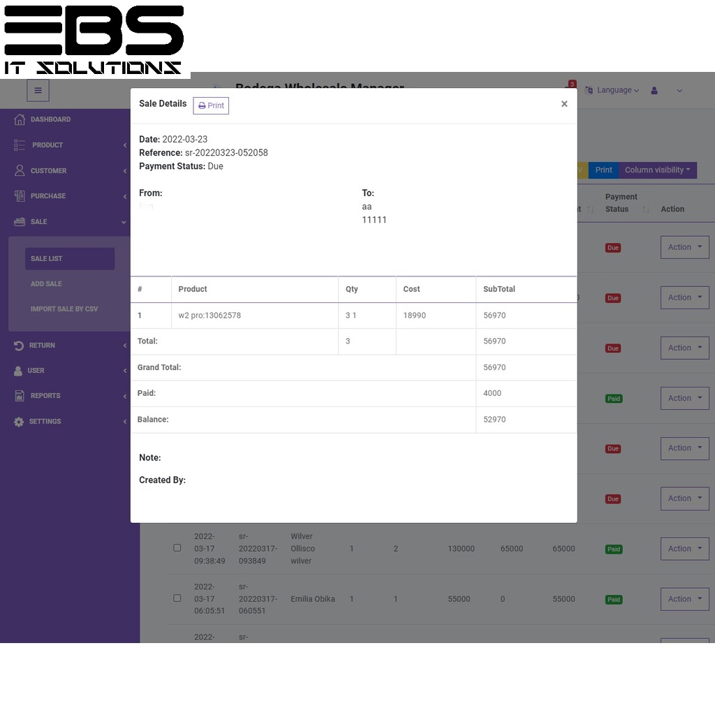Open Import Sale By CSV menu item
The height and width of the screenshot is (715, 715).
pyautogui.click(x=64, y=309)
